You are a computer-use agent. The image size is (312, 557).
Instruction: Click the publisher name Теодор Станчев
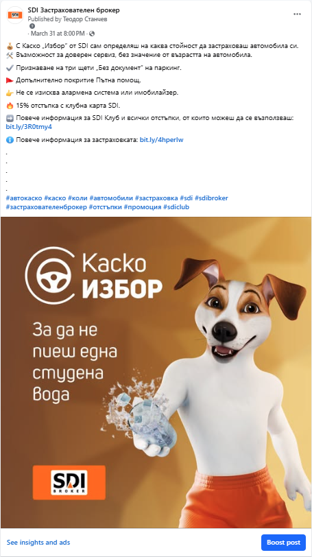click(84, 19)
